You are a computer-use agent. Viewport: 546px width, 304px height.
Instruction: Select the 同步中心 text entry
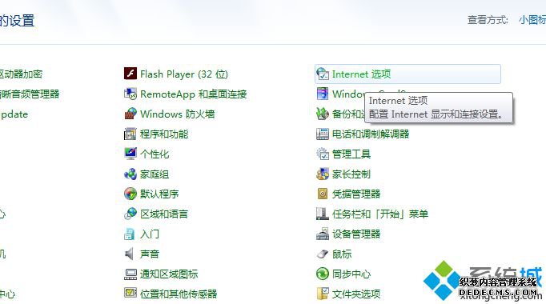coord(351,274)
